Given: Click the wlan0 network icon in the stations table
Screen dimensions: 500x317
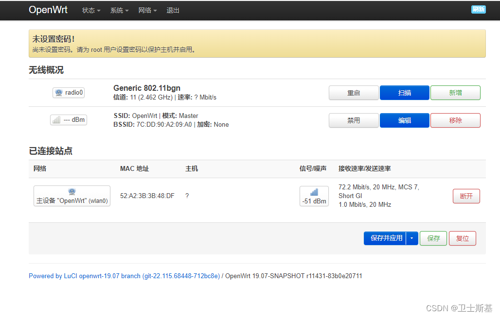Looking at the screenshot, I should [72, 192].
